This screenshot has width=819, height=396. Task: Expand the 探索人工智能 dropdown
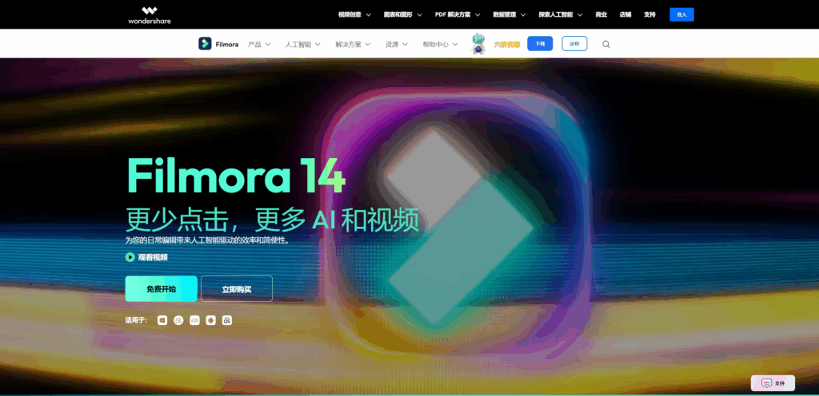[561, 14]
